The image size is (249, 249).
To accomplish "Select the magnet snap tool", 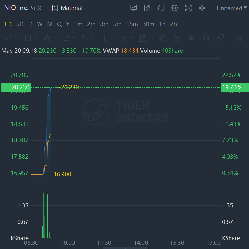I will (x=206, y=38).
